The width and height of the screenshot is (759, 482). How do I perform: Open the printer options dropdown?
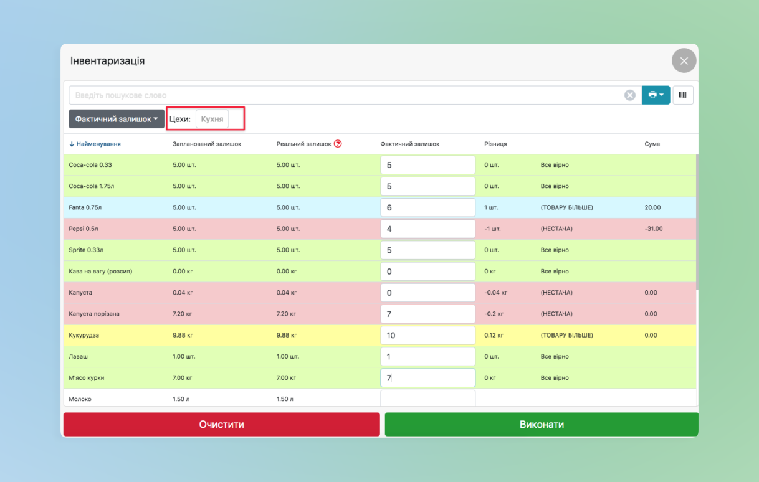[656, 95]
